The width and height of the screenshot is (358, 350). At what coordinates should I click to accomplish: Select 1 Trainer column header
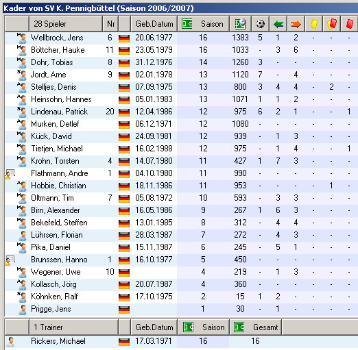tap(73, 327)
